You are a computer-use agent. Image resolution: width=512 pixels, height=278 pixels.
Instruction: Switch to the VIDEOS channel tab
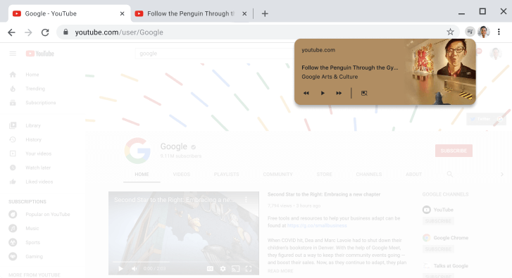click(181, 175)
